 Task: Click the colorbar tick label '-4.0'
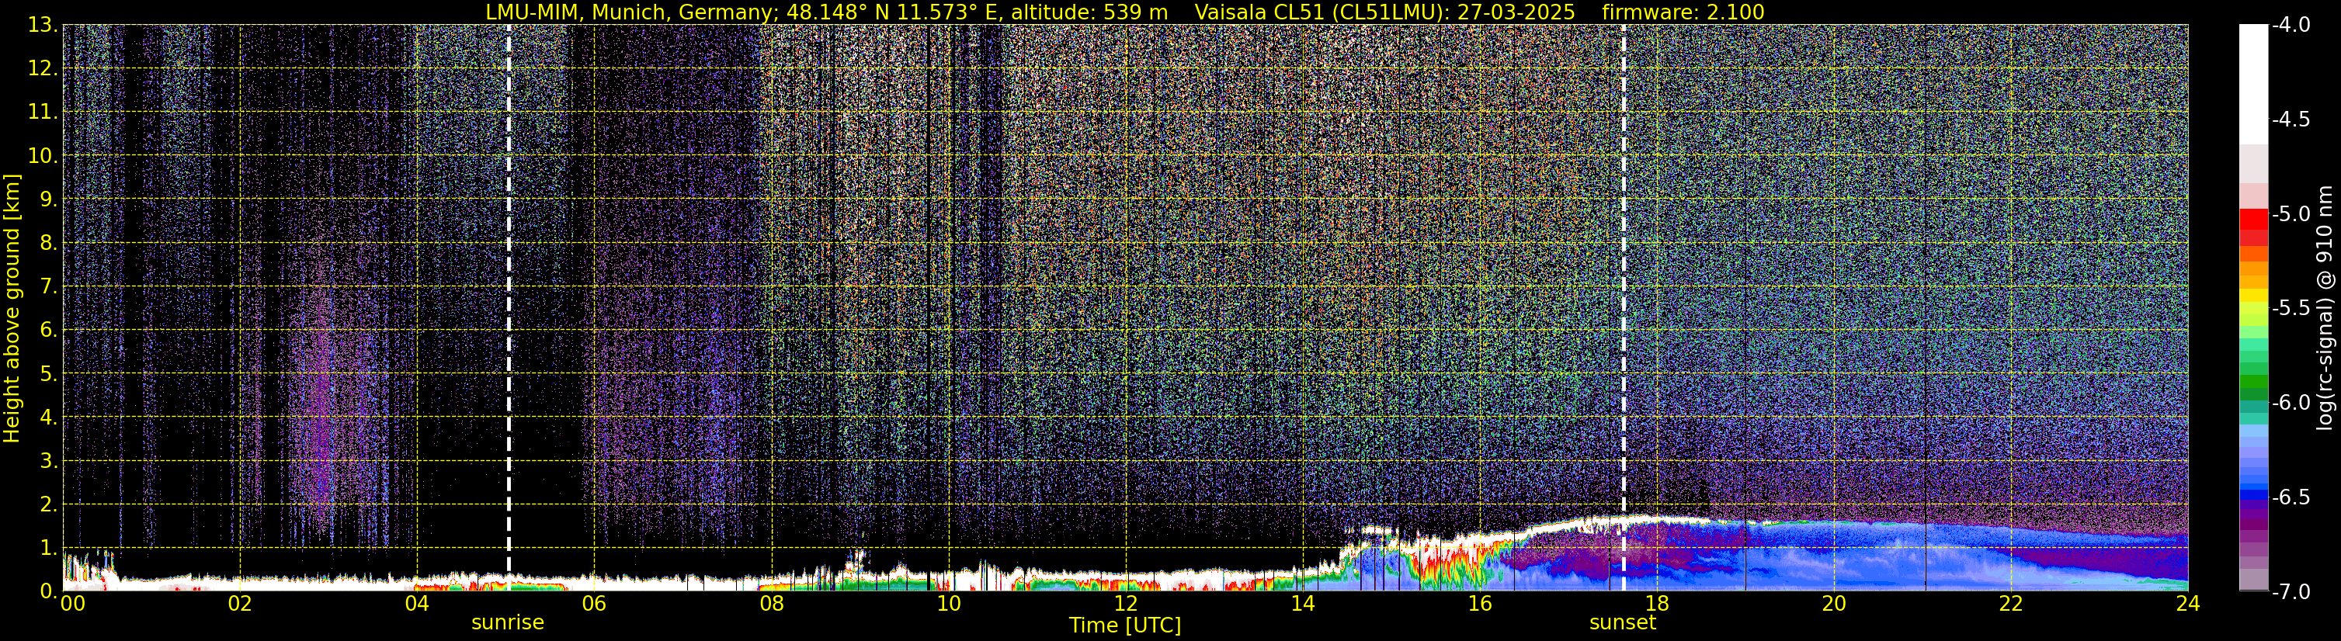click(x=2291, y=25)
